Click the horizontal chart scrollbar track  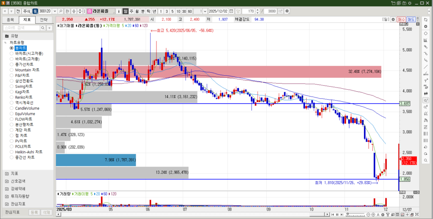point(211,214)
